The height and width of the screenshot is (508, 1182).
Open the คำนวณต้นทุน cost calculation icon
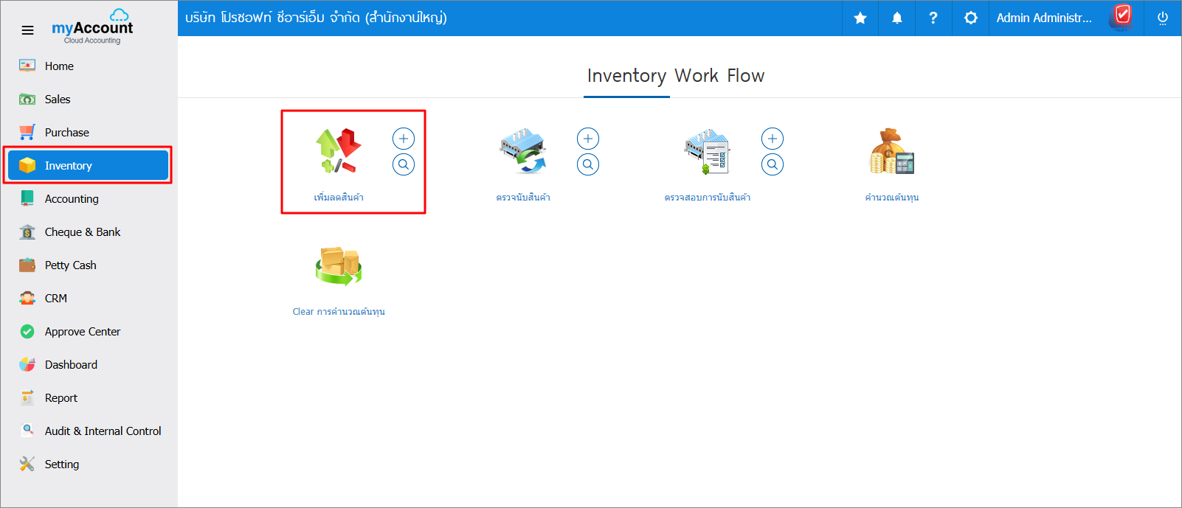pyautogui.click(x=891, y=151)
